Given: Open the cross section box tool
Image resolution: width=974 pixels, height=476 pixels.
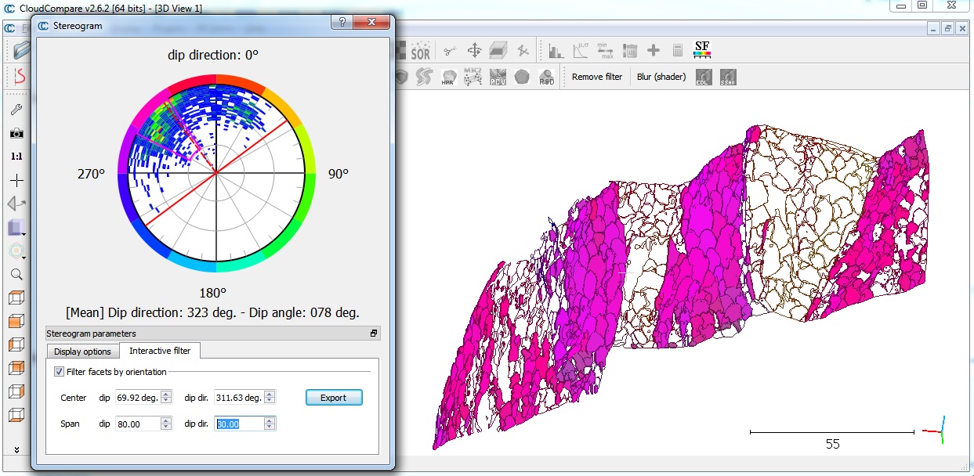Looking at the screenshot, I should [498, 51].
